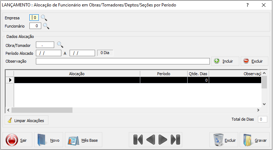Image resolution: width=273 pixels, height=150 pixels.
Task: Jump to the last record
Action: point(175,140)
